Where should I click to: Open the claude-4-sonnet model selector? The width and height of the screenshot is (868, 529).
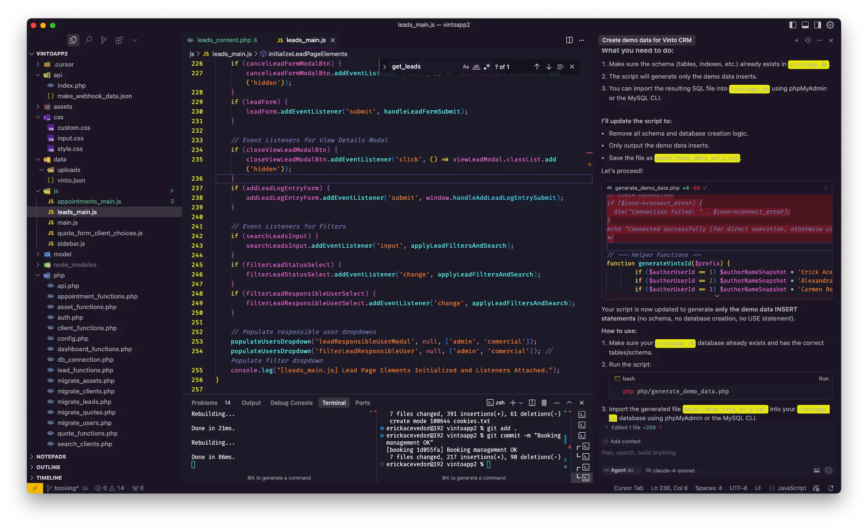[x=673, y=471]
